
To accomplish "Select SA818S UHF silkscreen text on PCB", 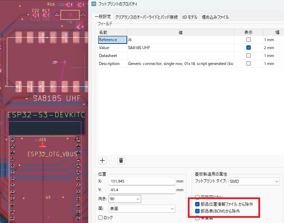I will point(57,98).
